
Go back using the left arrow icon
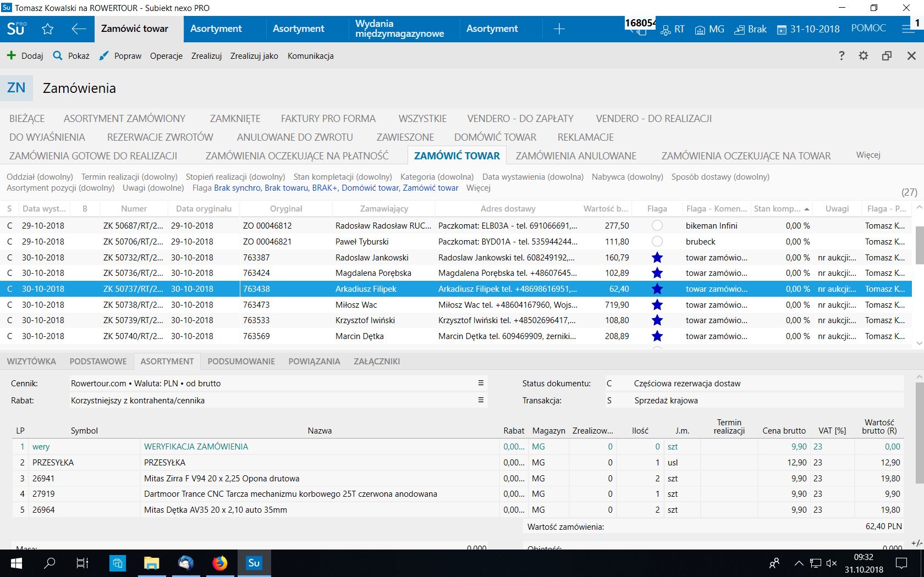[x=79, y=29]
